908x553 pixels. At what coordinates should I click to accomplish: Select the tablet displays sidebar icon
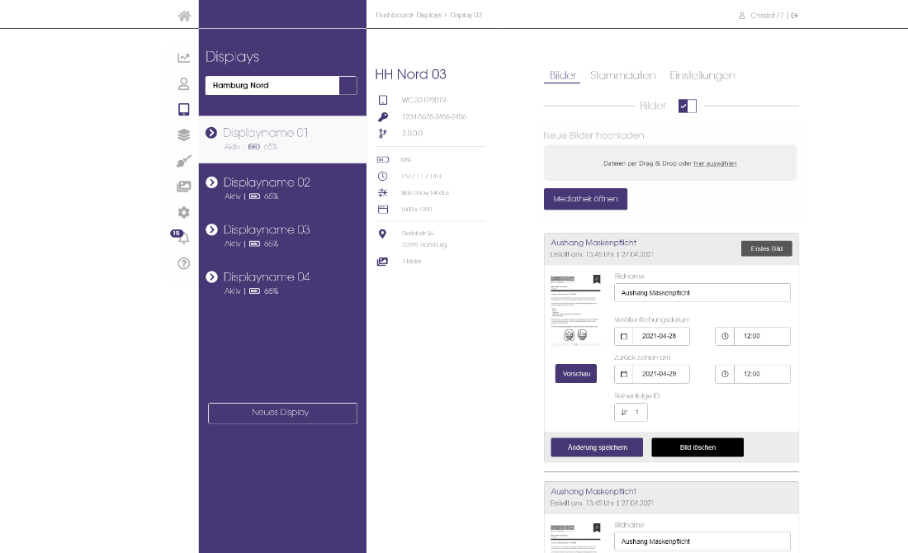click(183, 109)
